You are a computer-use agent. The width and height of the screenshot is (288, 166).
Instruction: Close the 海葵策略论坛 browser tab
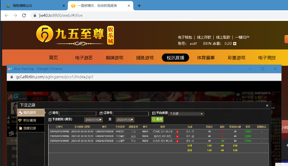pos(64,6)
